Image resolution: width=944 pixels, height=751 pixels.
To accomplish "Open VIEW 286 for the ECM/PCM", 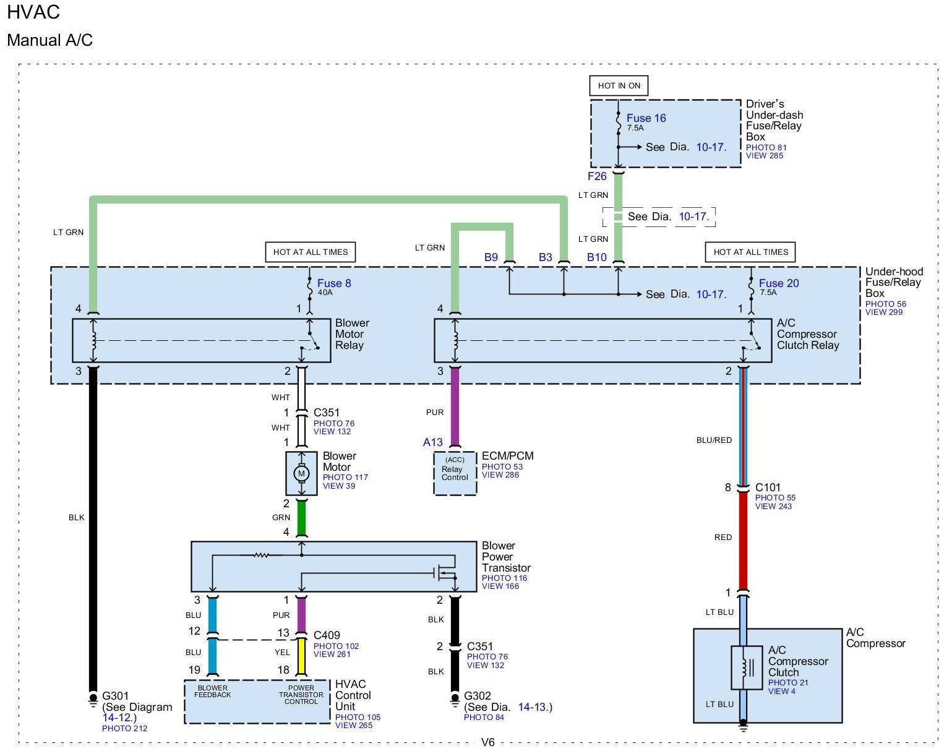I will pos(500,475).
